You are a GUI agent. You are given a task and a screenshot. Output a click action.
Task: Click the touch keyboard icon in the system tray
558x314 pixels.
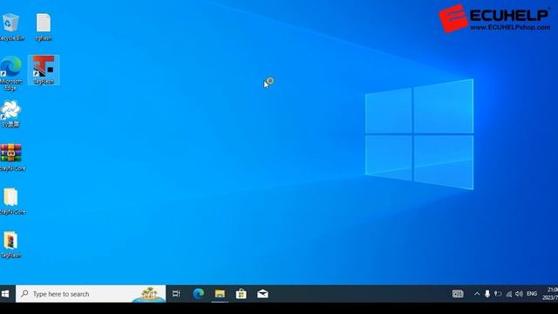coord(458,294)
